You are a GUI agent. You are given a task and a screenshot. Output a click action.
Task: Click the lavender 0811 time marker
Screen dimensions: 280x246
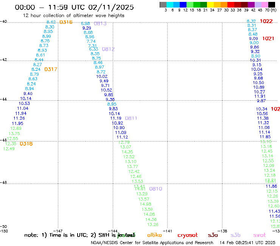131,118
